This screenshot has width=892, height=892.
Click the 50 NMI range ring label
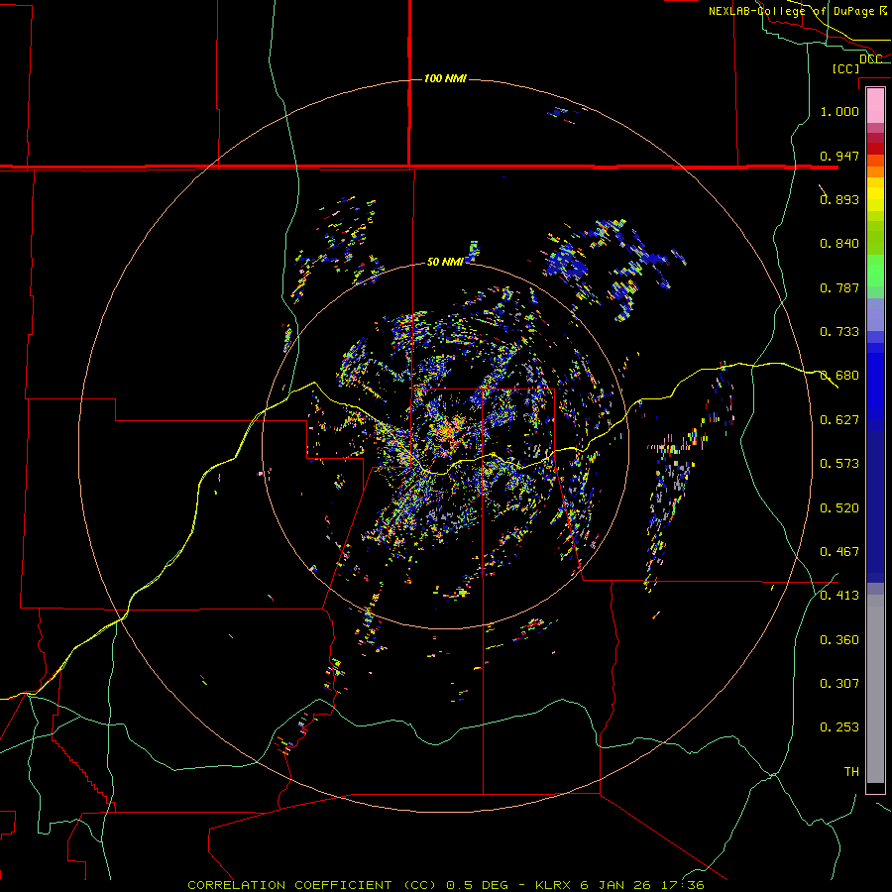445,262
